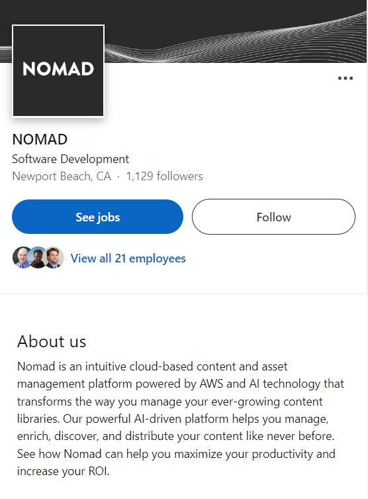Viewport: 368px width, 499px height.
Task: Click the 1,129 followers count
Action: pyautogui.click(x=164, y=176)
